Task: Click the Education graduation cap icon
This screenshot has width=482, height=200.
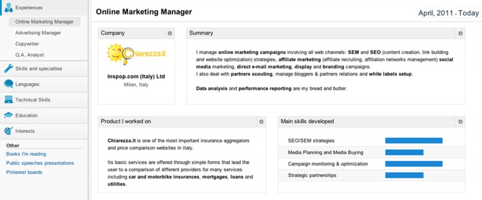Action: point(8,115)
